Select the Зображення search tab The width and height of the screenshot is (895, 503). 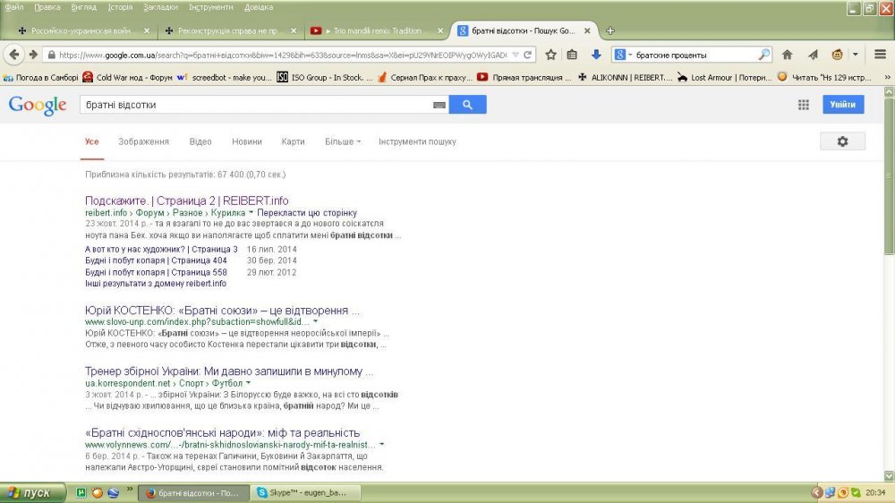(143, 141)
